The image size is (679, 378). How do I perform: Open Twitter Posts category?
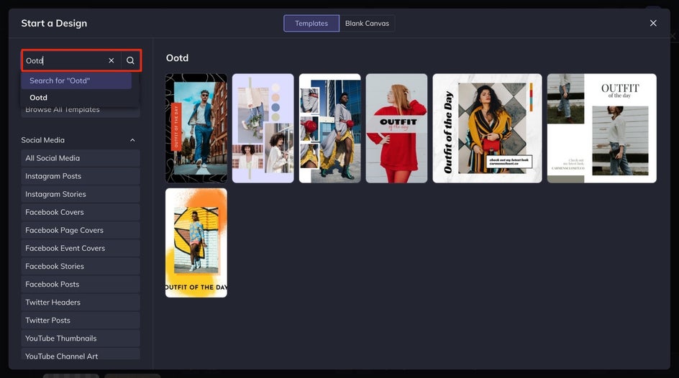pyautogui.click(x=81, y=321)
